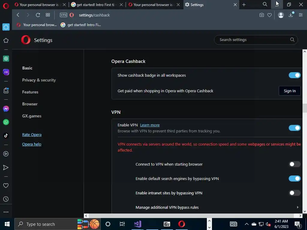
Task: Open the Opera menu logo button
Action: click(x=6, y=6)
